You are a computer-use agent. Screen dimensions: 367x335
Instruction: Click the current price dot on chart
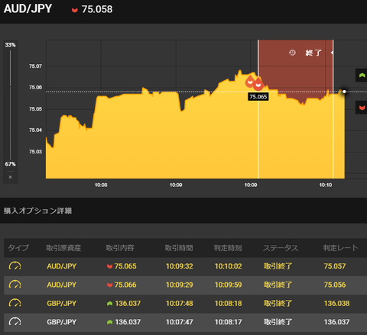[x=344, y=92]
